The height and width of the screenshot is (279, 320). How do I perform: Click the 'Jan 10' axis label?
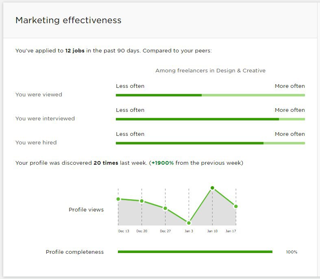click(212, 231)
